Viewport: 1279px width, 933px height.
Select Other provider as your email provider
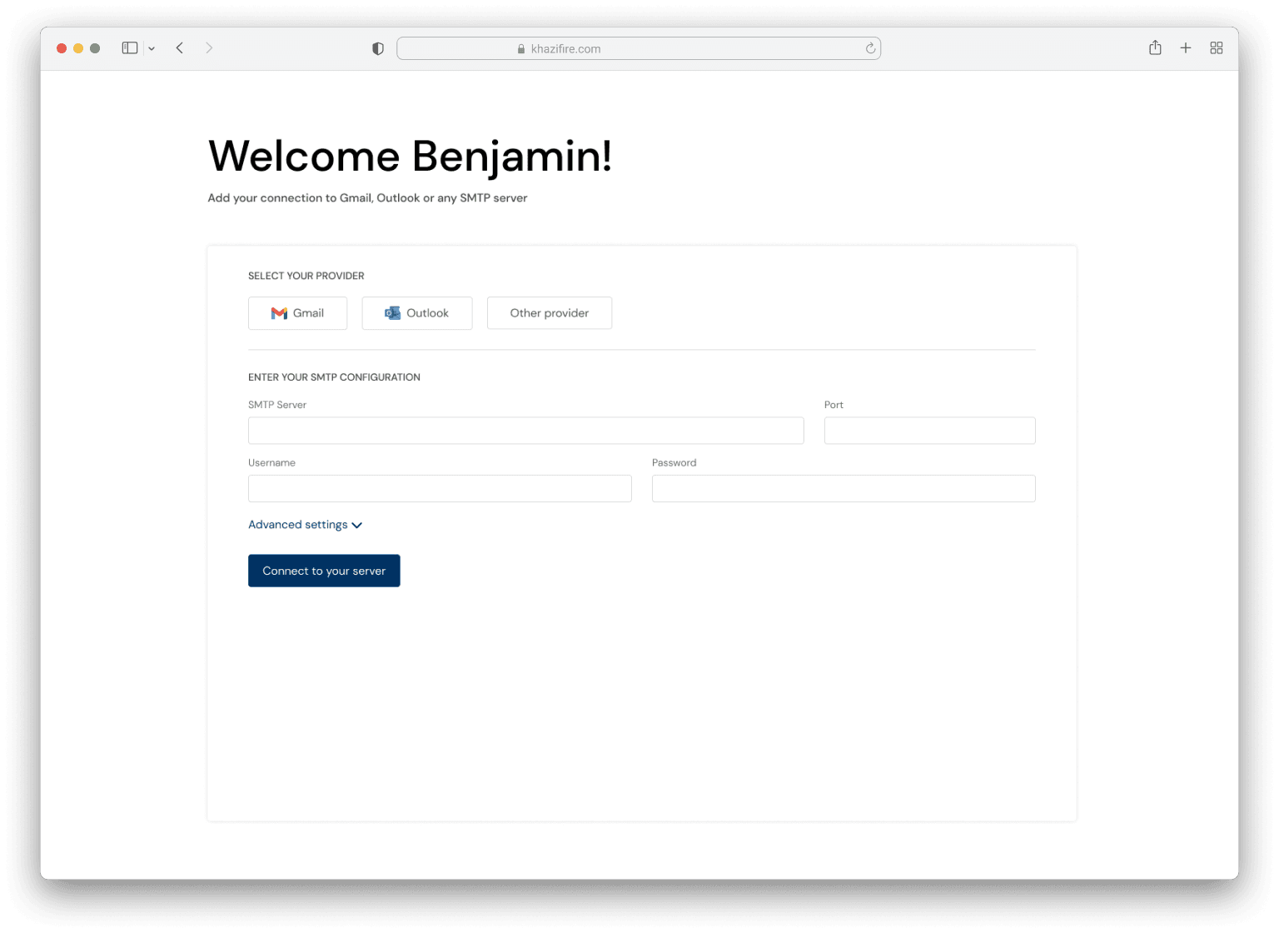click(549, 313)
